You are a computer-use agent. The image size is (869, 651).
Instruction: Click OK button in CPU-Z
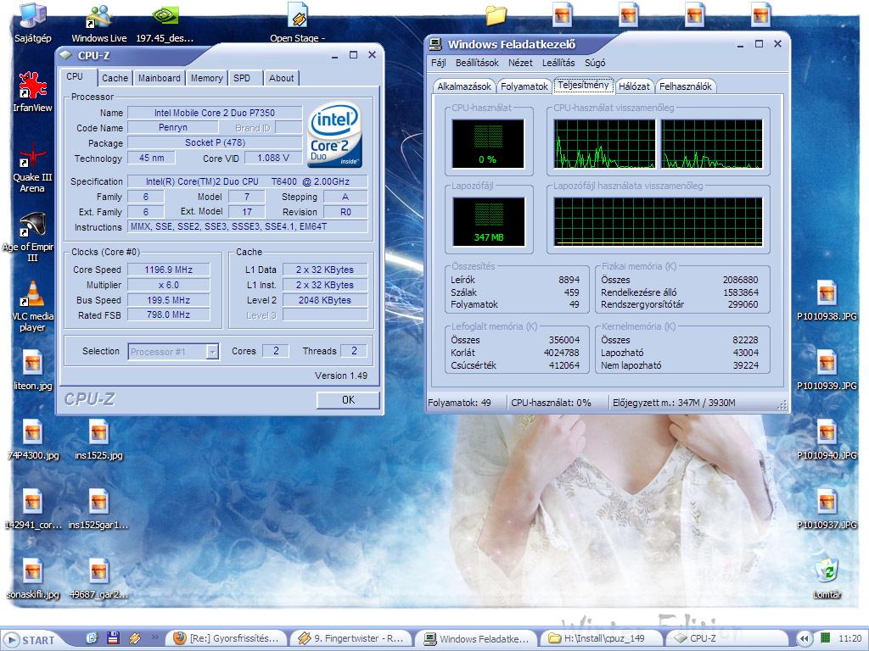tap(348, 400)
